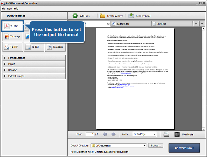Viewport: 207px width, 157px height.
Task: Minimize the AVS Document Converter window
Action: pos(197,3)
